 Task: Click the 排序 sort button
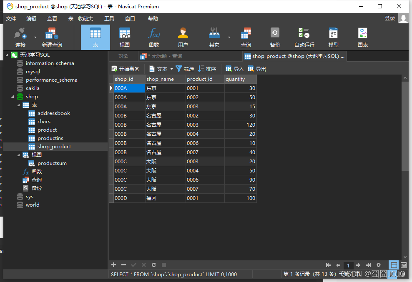(207, 69)
